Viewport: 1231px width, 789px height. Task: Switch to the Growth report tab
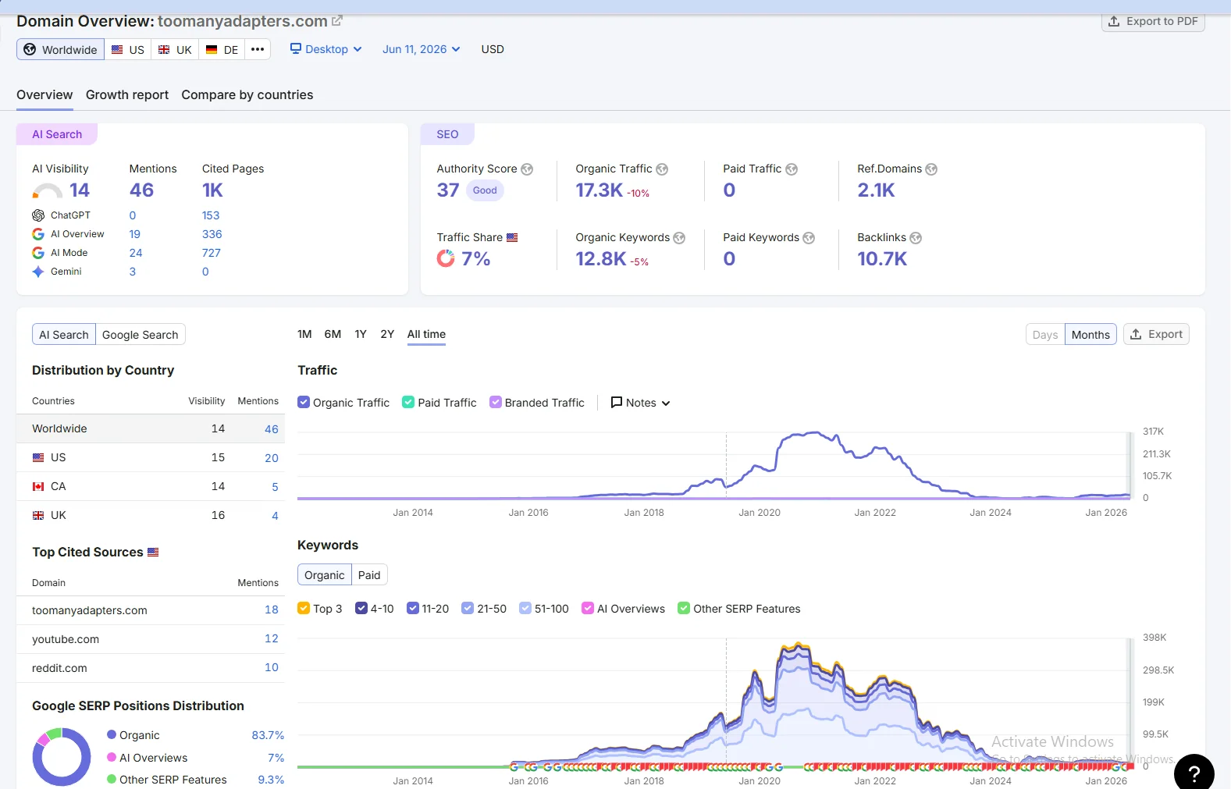tap(127, 95)
